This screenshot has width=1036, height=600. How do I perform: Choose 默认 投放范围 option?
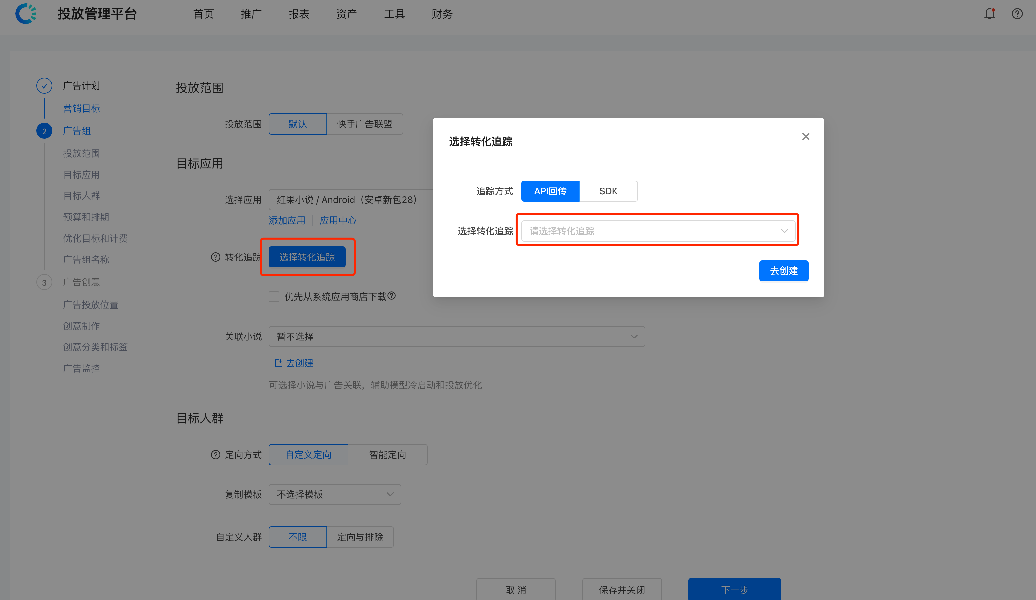pyautogui.click(x=298, y=124)
